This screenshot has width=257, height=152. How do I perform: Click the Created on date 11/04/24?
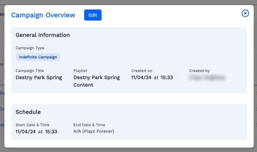point(141,78)
